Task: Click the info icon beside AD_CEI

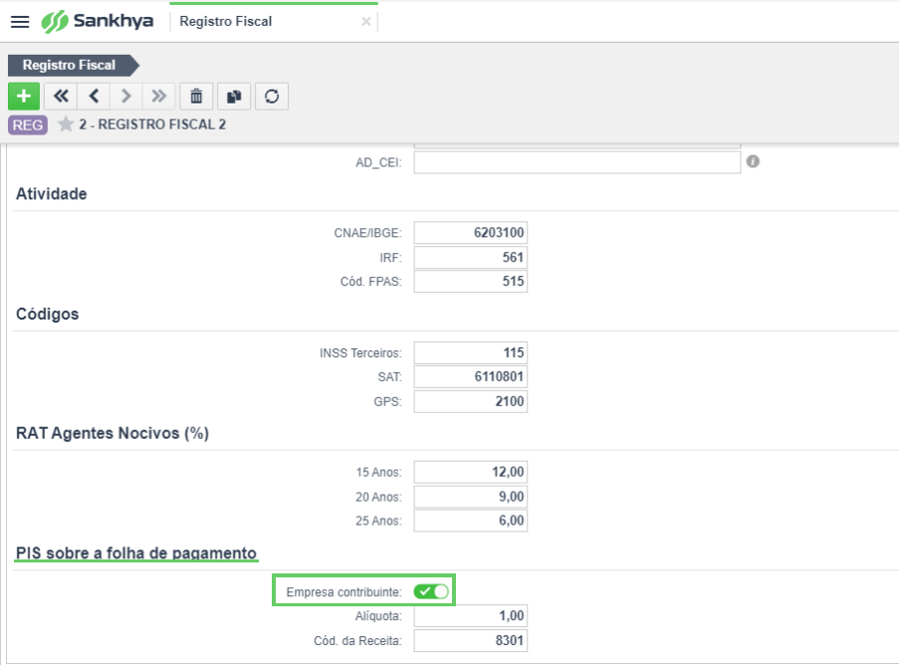Action: click(753, 161)
